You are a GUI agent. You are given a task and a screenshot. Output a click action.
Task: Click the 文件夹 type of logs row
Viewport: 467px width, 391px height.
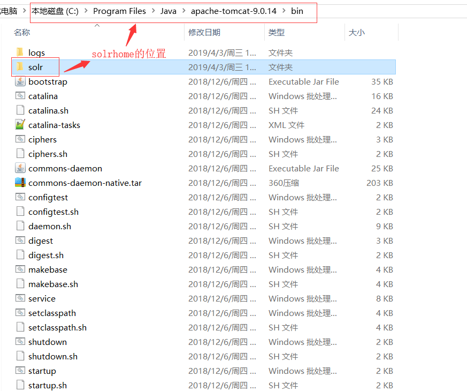(x=280, y=53)
